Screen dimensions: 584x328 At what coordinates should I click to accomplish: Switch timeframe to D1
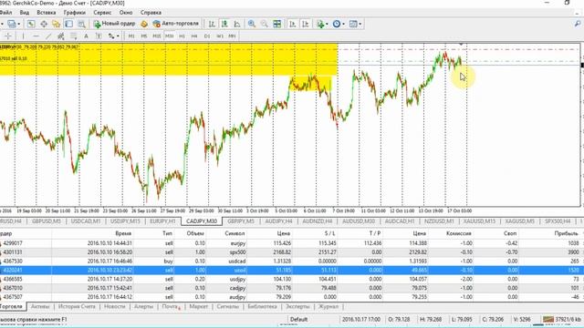pos(207,36)
